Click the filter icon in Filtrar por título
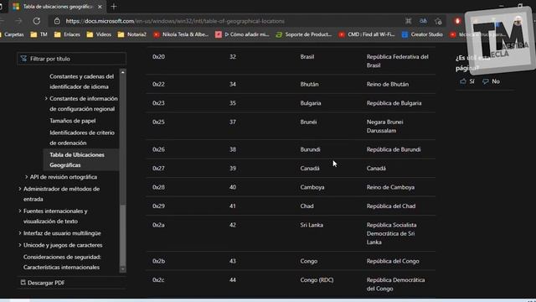Image resolution: width=536 pixels, height=302 pixels. (23, 59)
